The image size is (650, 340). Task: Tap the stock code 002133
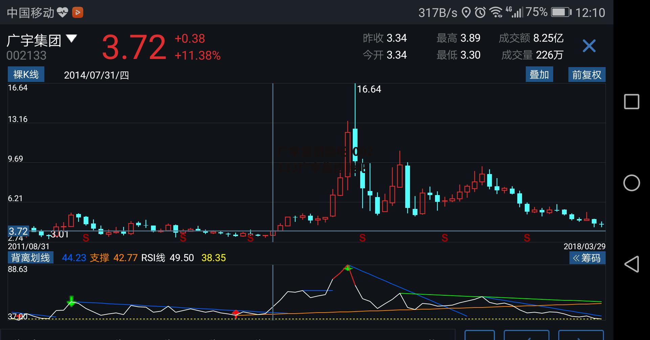click(x=26, y=56)
